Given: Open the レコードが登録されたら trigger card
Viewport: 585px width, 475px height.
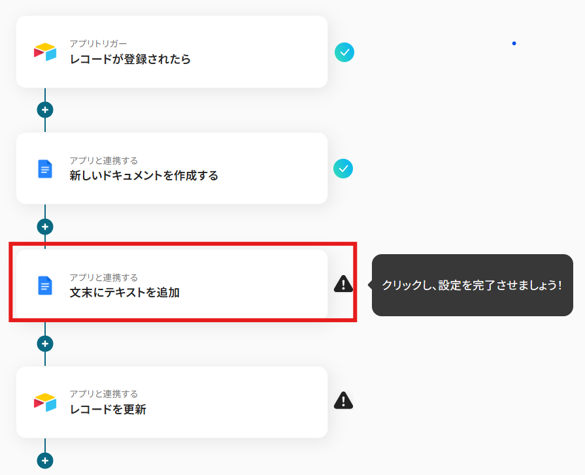Looking at the screenshot, I should click(x=172, y=52).
